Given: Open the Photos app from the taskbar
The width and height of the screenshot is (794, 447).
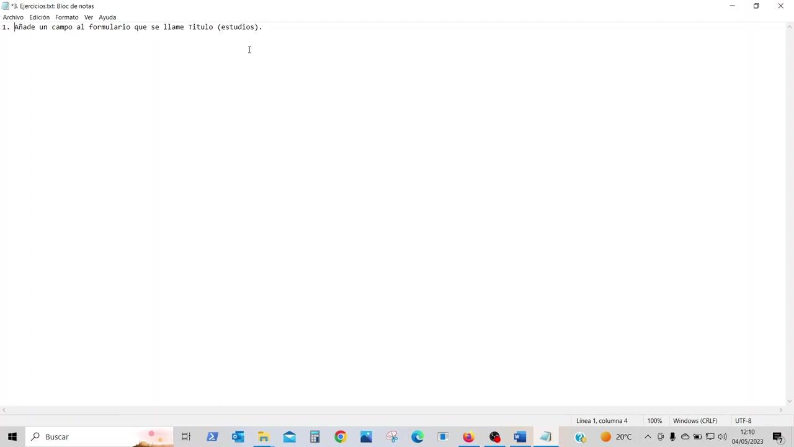Looking at the screenshot, I should [x=366, y=437].
